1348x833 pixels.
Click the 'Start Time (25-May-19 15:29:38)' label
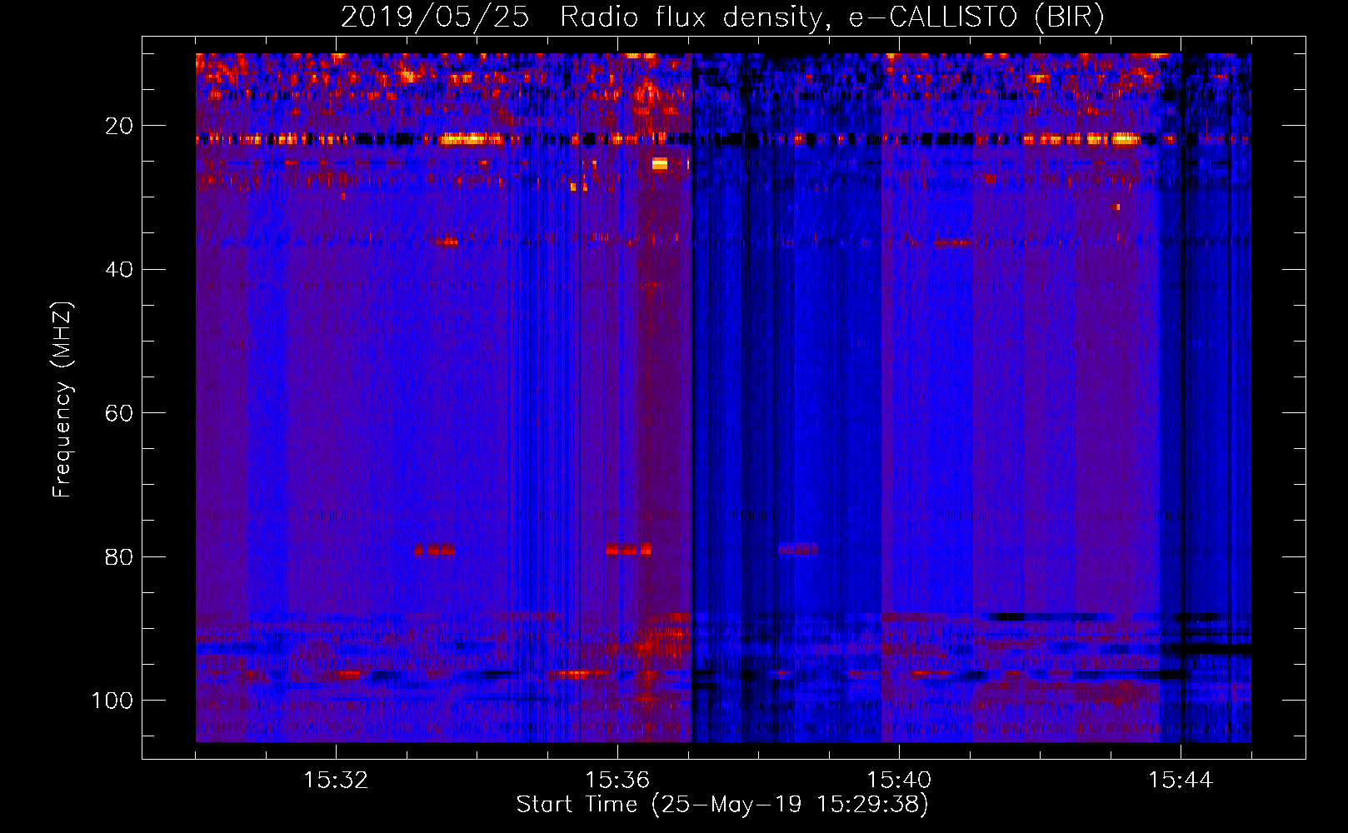tap(722, 805)
